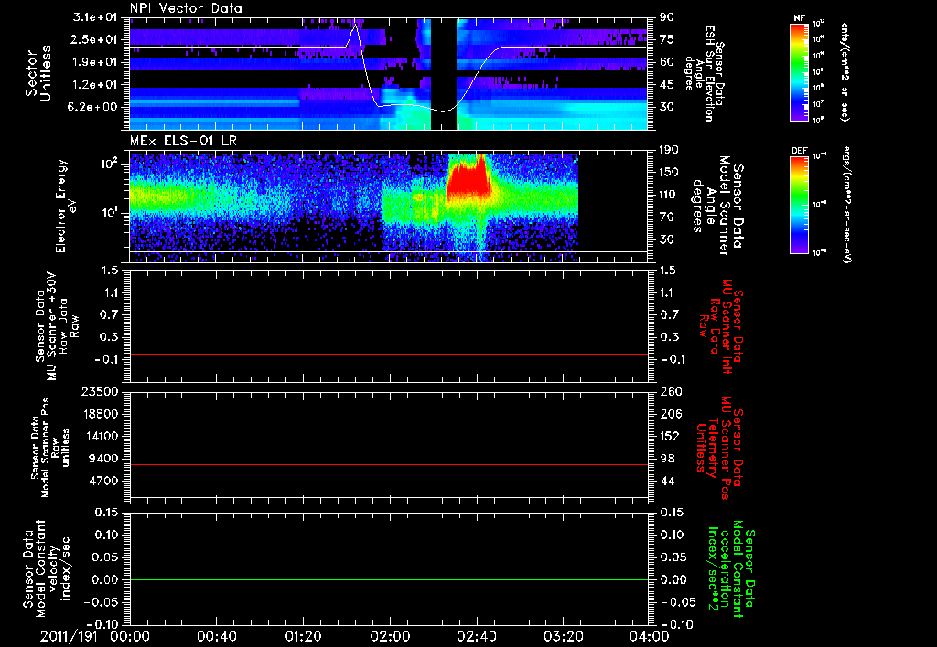This screenshot has width=937, height=647.
Task: Click the '98' telemetry axis tick
Action: coord(667,459)
